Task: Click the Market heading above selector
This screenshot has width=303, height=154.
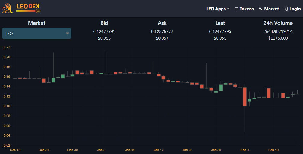Action: pyautogui.click(x=37, y=23)
